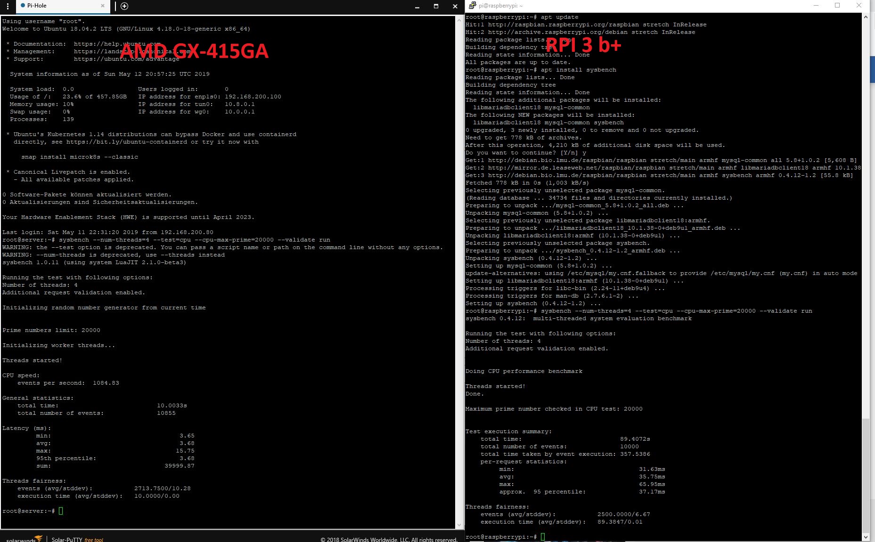Click the pi@raspberrypi window title

coord(500,6)
